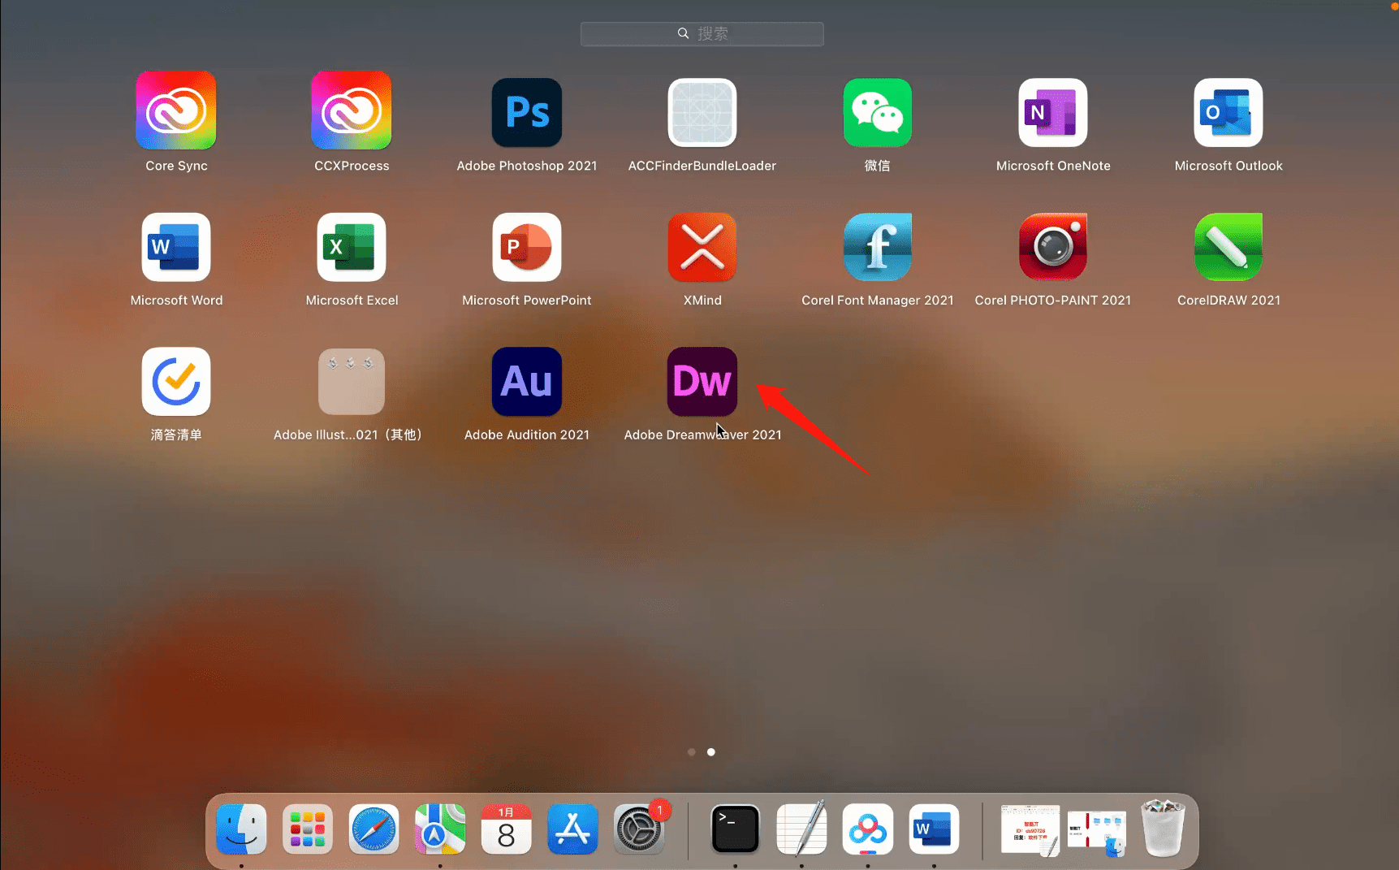The image size is (1399, 870).
Task: Open Terminal from the Dock
Action: click(735, 829)
